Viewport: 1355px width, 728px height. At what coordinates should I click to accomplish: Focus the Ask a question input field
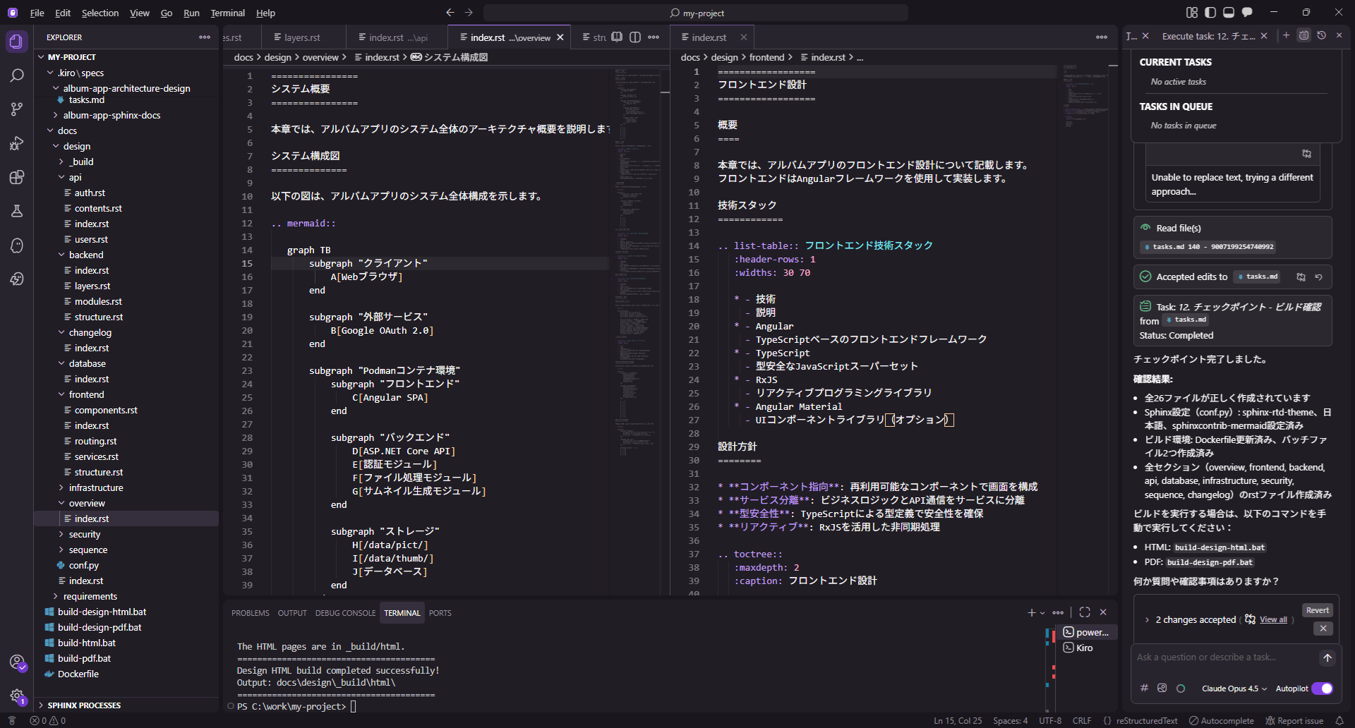tap(1224, 657)
